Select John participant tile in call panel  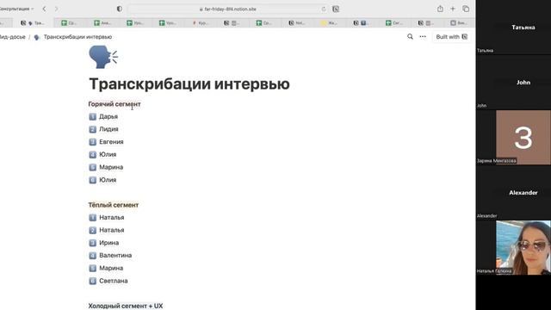pos(513,83)
